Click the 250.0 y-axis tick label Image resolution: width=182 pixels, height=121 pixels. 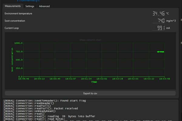point(19,68)
